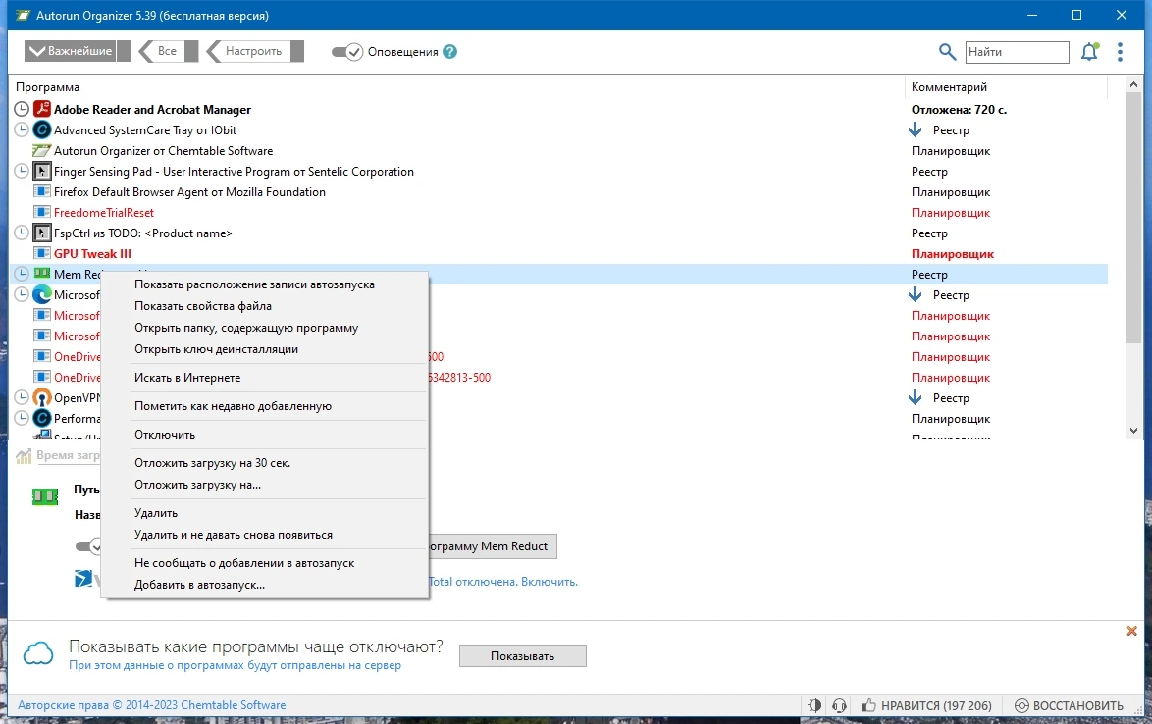Choose Открыть ключ деинсталляции

point(216,349)
